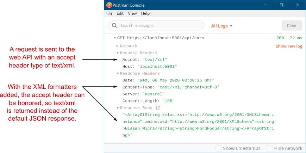Viewport: 306px width, 153px height.
Task: Maximize the Postman Console window
Action: click(281, 5)
